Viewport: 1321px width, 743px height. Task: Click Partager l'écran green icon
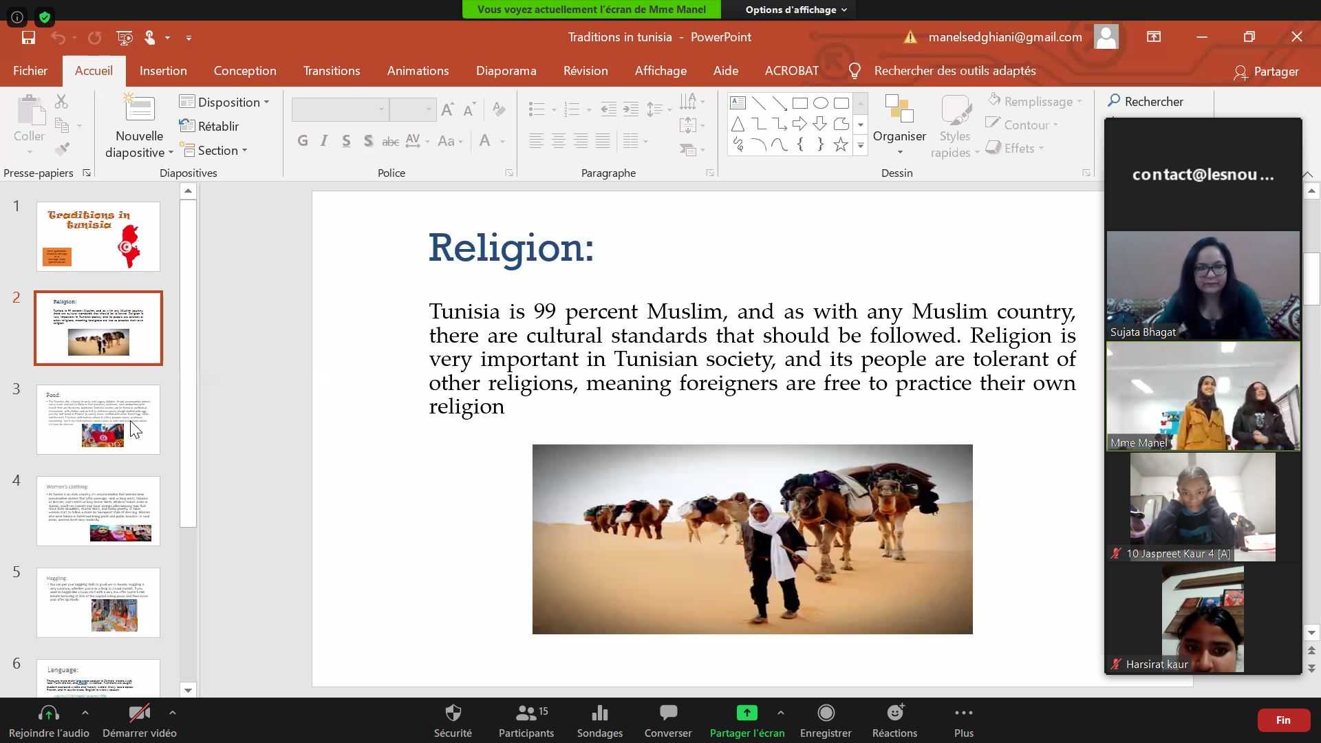[x=747, y=713]
